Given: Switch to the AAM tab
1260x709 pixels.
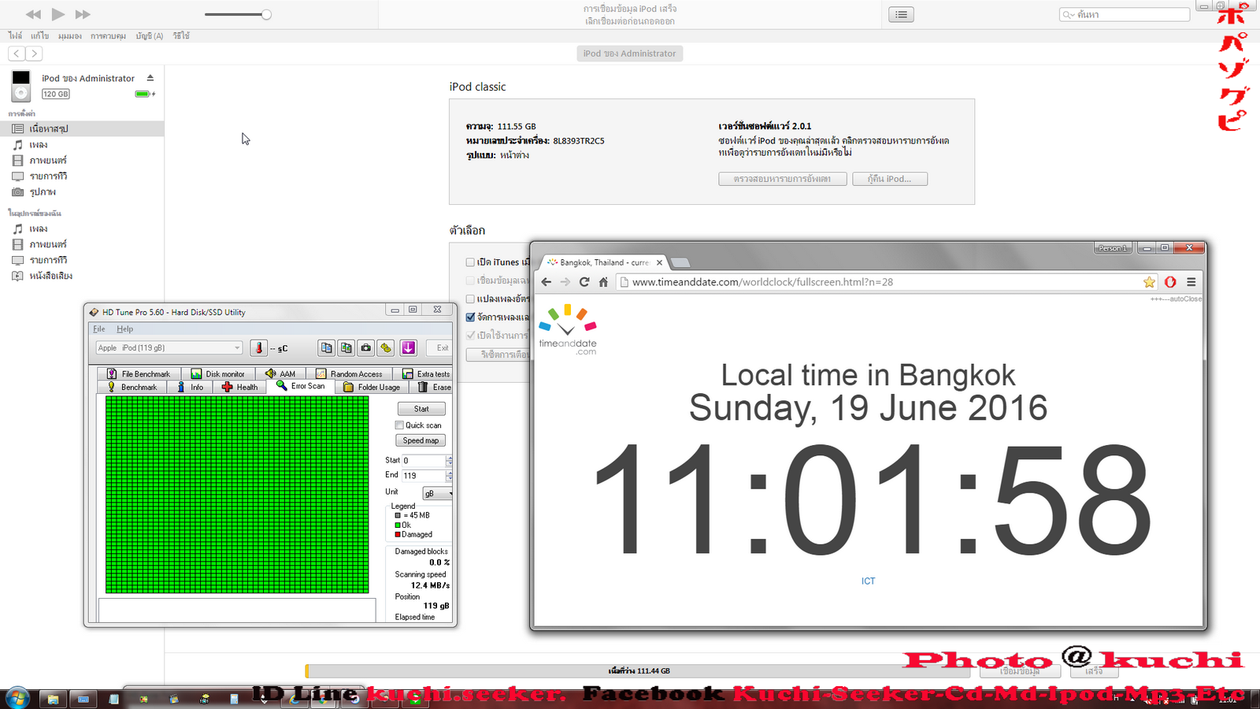Looking at the screenshot, I should click(x=281, y=374).
